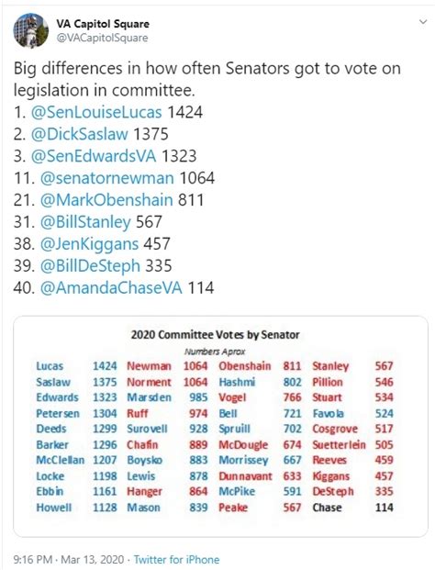Open the @senatornewman mention
The height and width of the screenshot is (570, 435).
tap(106, 178)
